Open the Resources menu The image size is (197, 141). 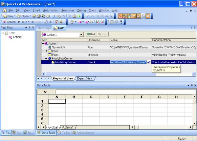pos(68,10)
